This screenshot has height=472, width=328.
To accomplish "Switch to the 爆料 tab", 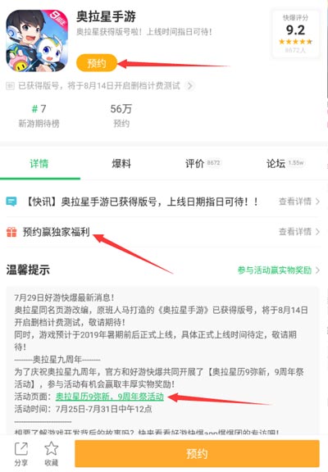I will coord(121,164).
